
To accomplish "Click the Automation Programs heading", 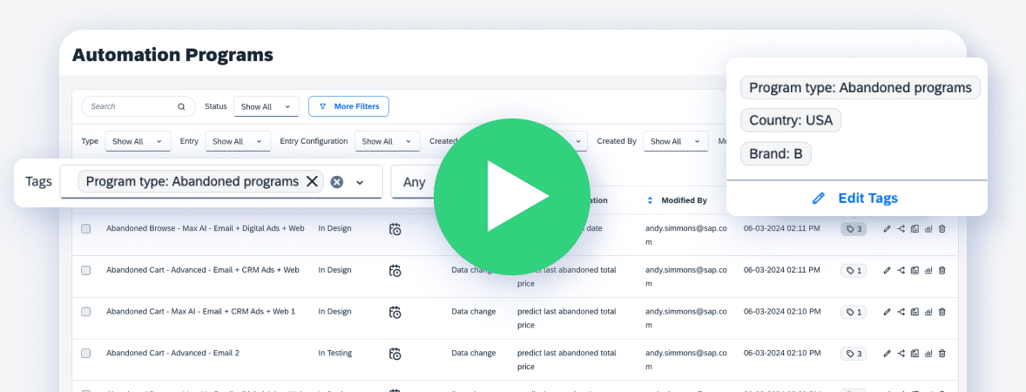I will tap(172, 55).
